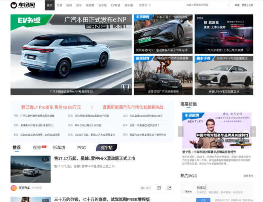Click the eye view-count icon

pos(142,188)
